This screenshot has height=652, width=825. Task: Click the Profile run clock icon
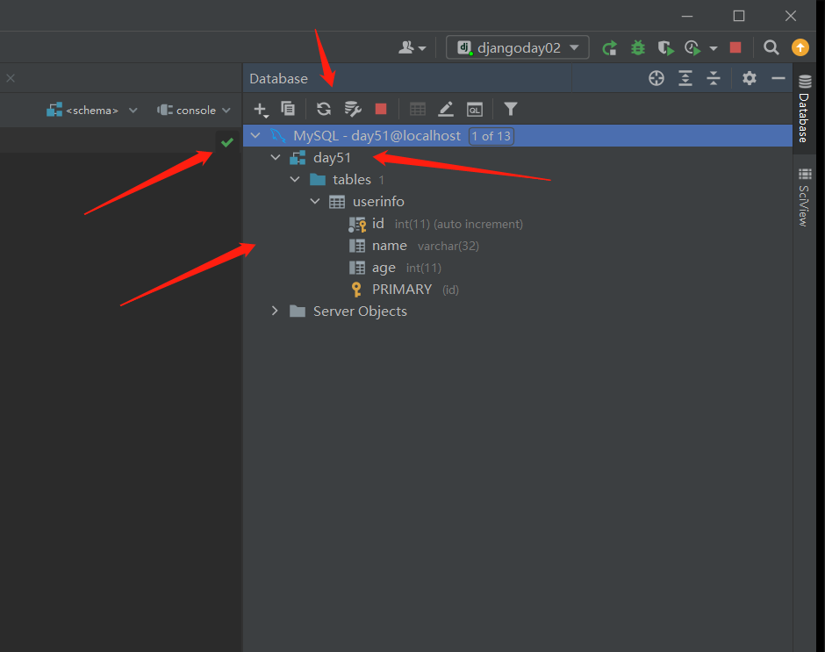pyautogui.click(x=693, y=48)
